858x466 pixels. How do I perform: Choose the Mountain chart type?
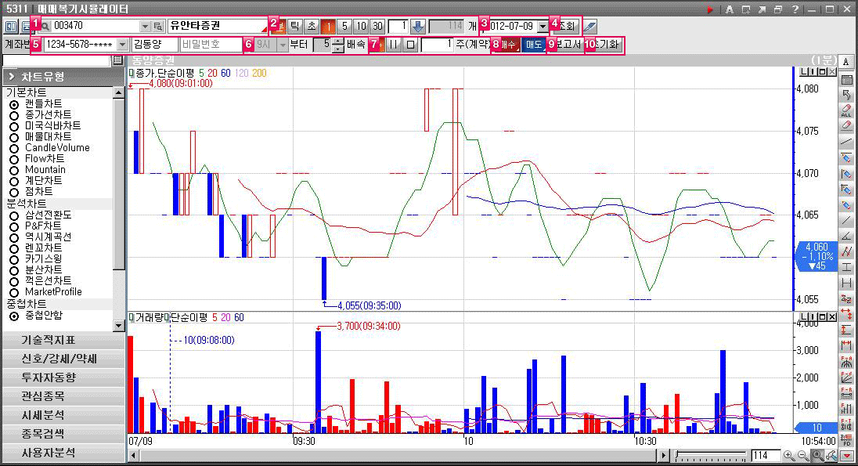13,170
